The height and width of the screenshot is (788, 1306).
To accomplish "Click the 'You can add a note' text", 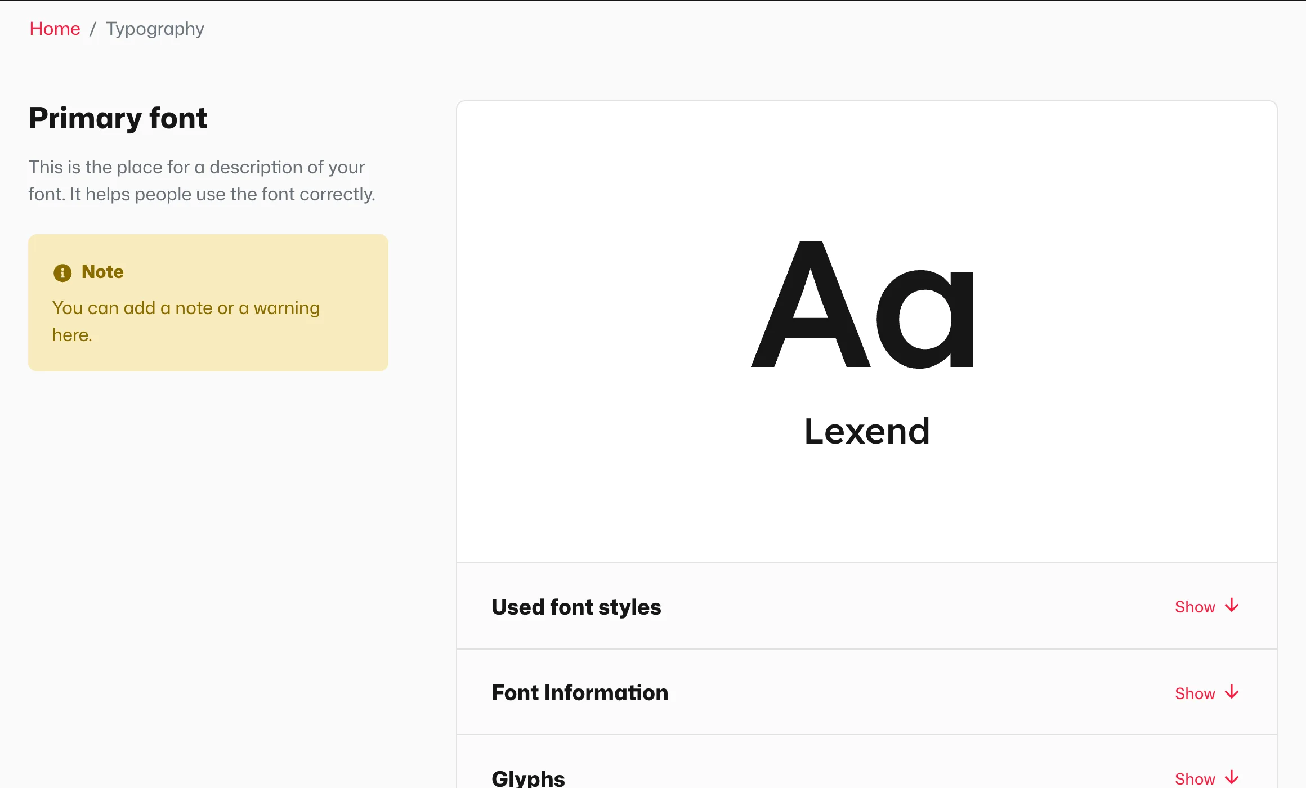I will 186,321.
